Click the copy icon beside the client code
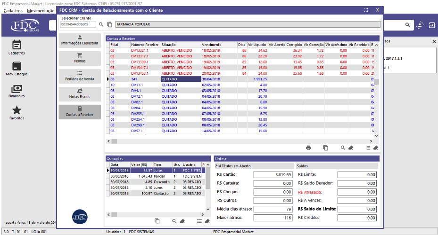 [110, 24]
